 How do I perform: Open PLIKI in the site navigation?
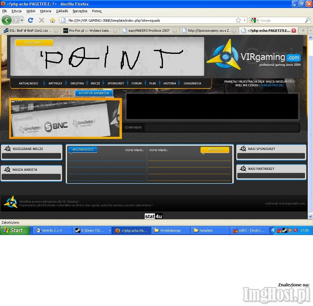[x=153, y=83]
